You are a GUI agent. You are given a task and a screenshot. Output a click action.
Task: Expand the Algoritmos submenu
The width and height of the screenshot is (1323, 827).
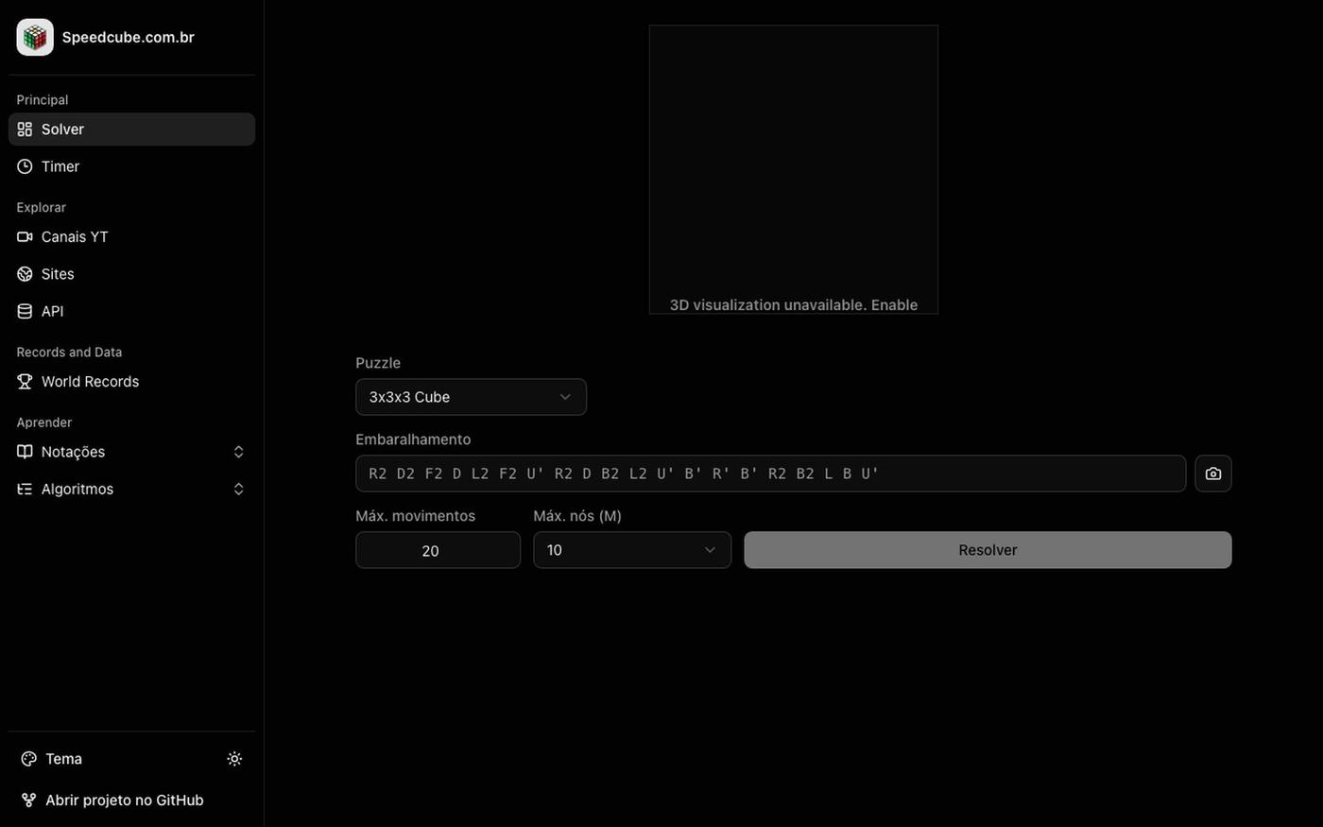click(x=131, y=489)
